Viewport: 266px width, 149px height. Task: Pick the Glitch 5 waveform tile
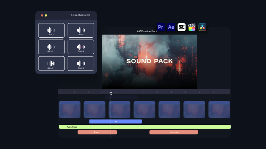tap(51, 64)
